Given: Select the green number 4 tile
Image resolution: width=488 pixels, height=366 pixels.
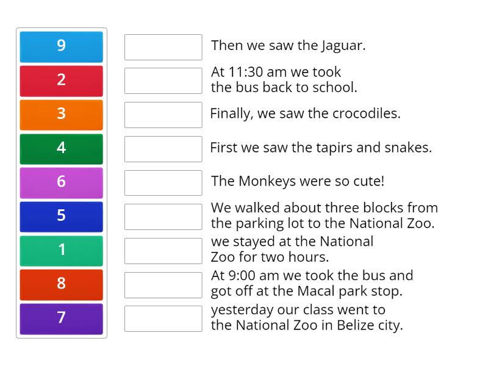Looking at the screenshot, I should point(61,148).
